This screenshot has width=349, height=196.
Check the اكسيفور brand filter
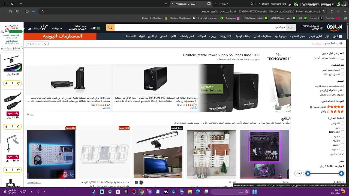pyautogui.click(x=342, y=123)
